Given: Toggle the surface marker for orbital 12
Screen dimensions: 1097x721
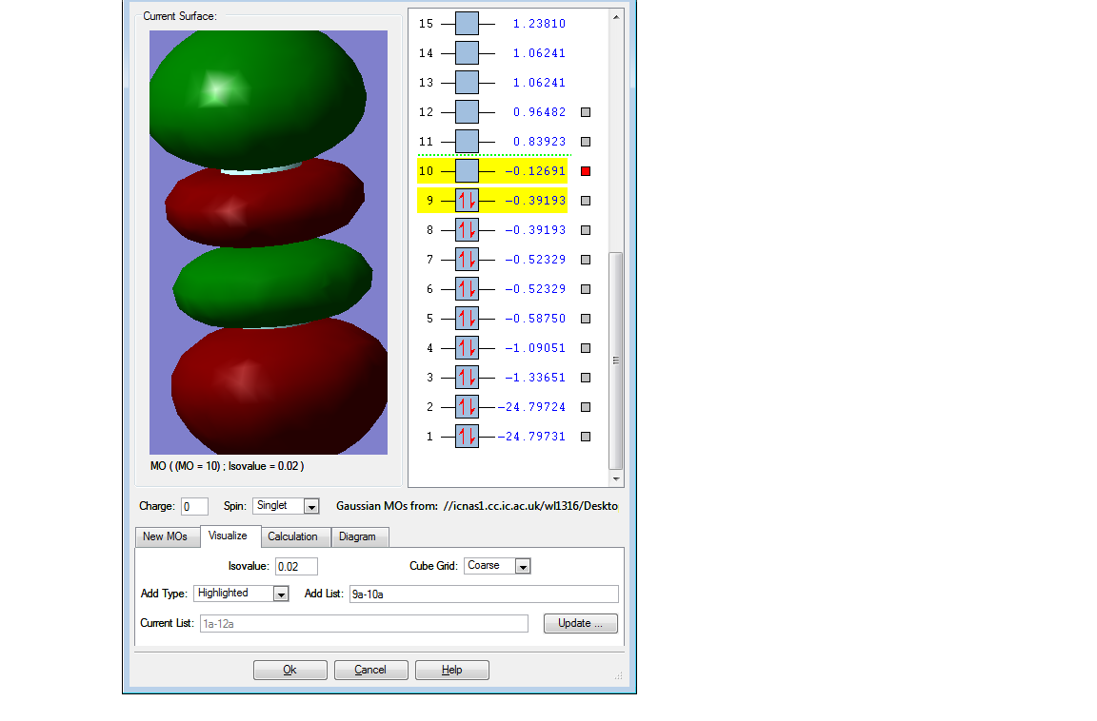Looking at the screenshot, I should [x=587, y=112].
